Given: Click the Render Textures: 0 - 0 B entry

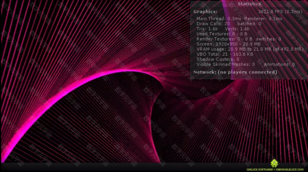Looking at the screenshot, I should point(224,39).
